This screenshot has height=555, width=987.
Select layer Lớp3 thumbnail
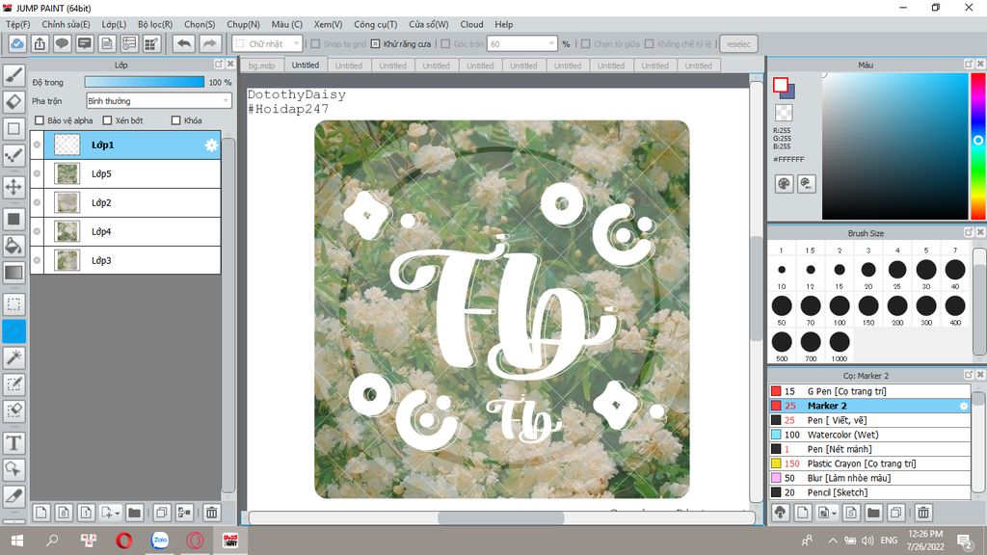tap(67, 260)
